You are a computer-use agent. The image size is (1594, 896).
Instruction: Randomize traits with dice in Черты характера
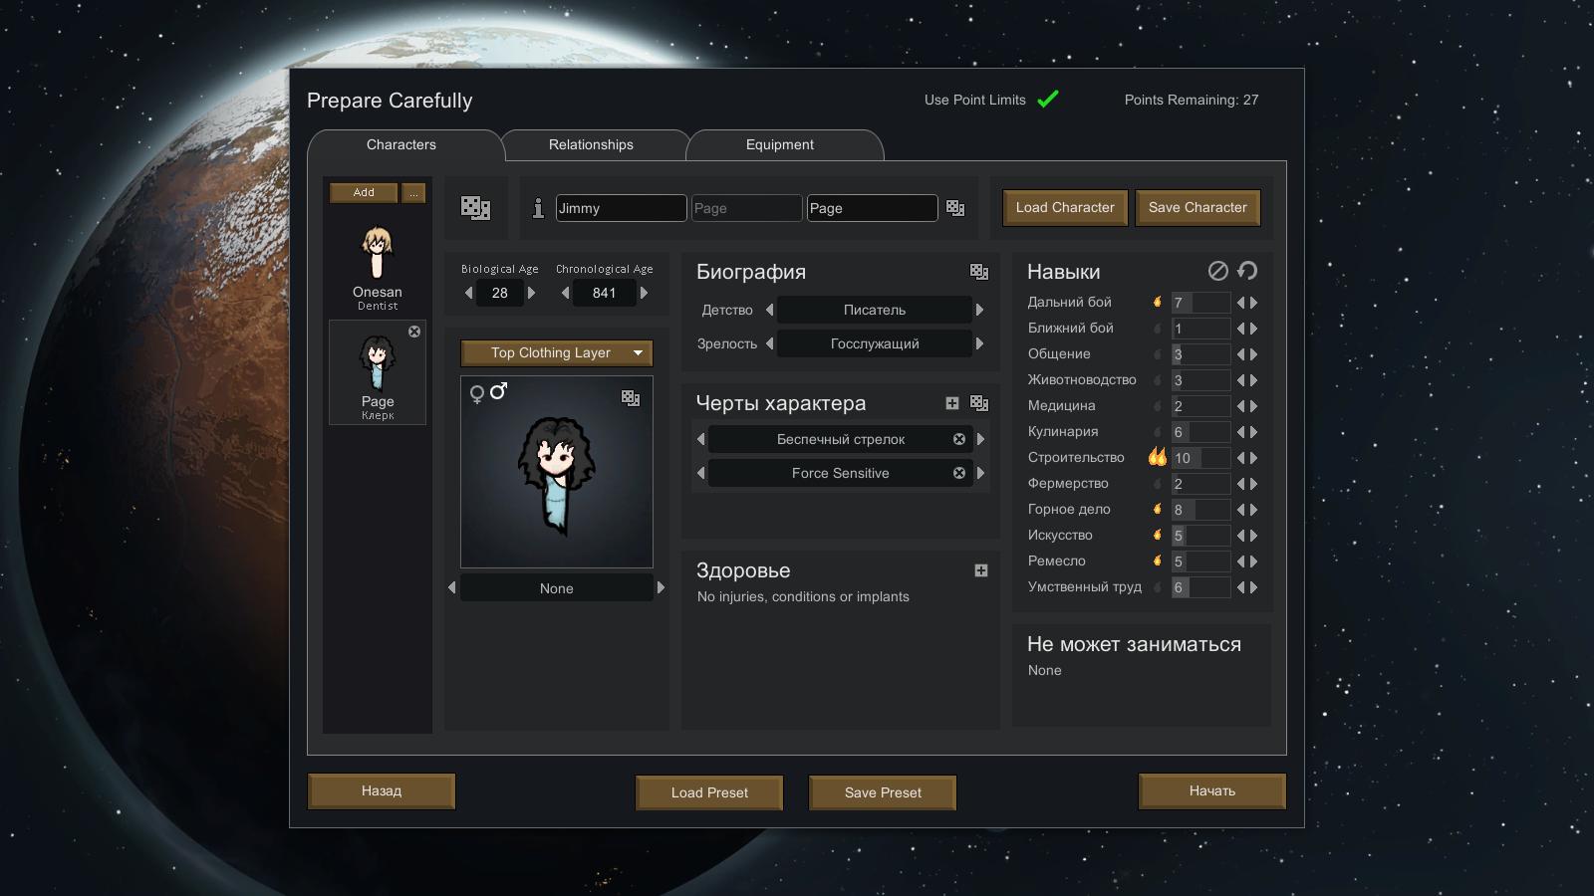pos(979,403)
